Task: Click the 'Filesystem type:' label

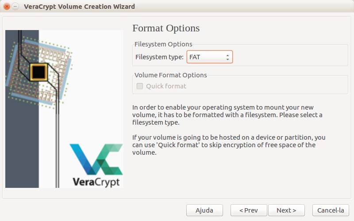Action: pos(159,57)
